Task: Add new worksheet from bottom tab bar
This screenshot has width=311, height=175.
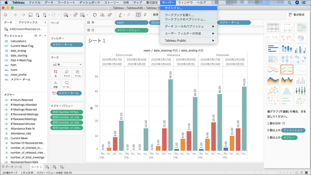Action: tap(47, 167)
